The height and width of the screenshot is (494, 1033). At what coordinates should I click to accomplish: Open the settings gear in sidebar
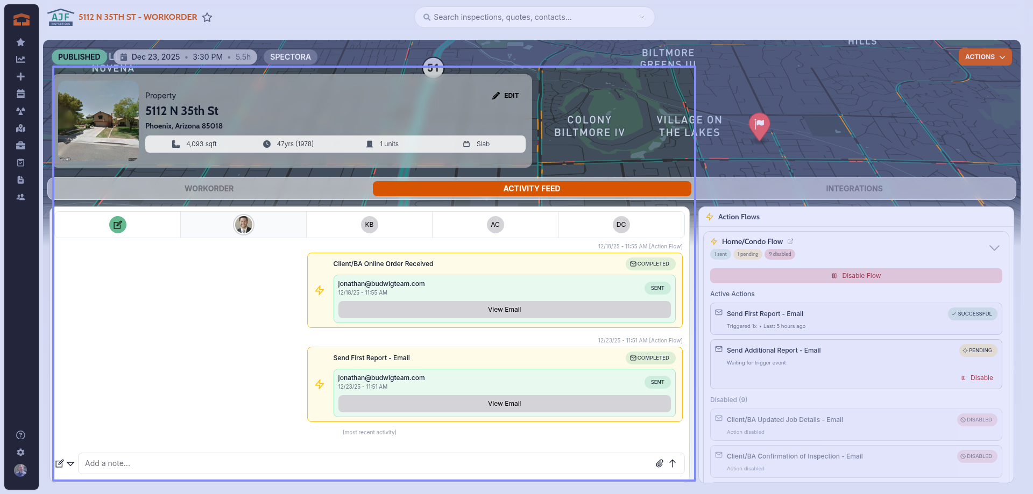tap(20, 452)
